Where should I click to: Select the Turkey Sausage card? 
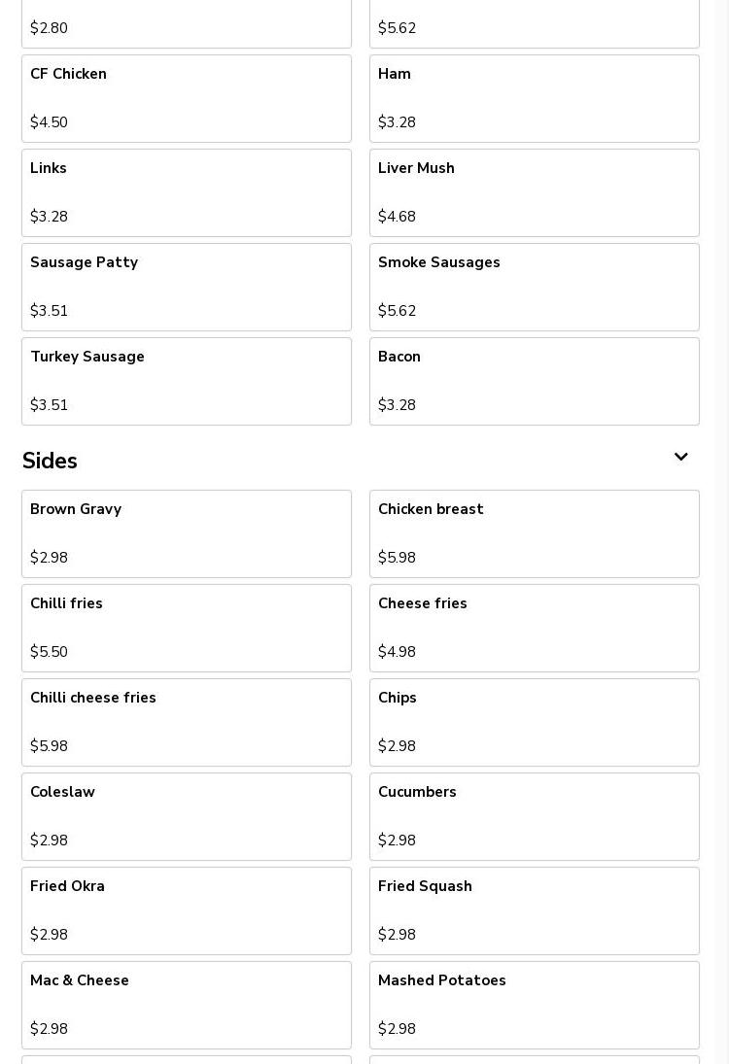coord(187,381)
